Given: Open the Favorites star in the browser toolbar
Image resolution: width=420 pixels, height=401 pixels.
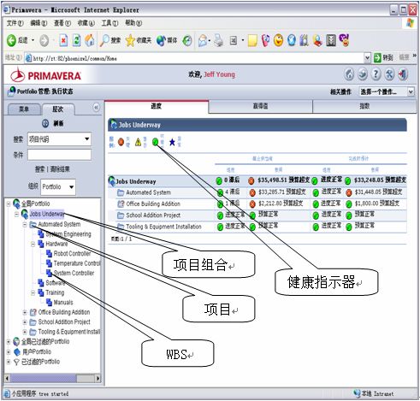Looking at the screenshot, I should [x=130, y=40].
